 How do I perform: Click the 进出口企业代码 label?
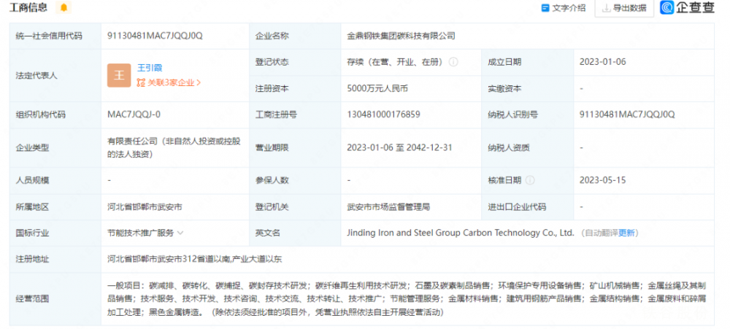click(x=517, y=206)
